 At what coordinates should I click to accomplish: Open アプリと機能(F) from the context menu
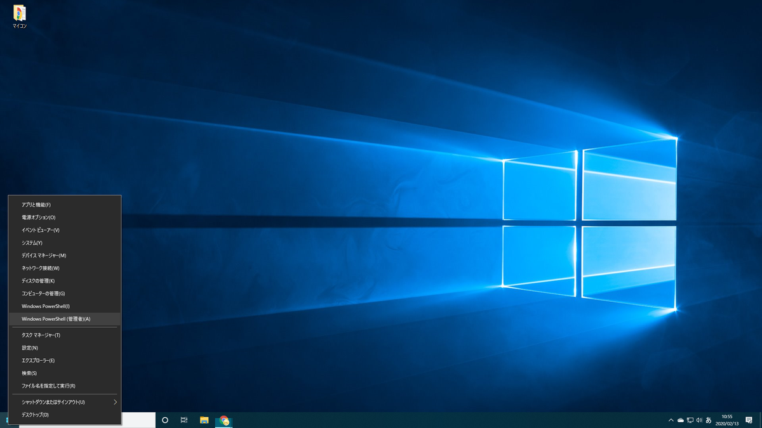(64, 205)
